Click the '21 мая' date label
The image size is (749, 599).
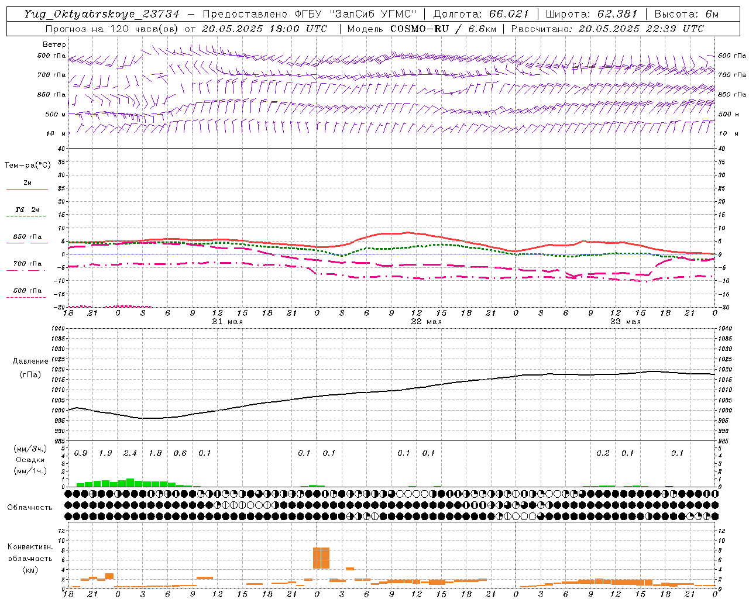[x=227, y=322]
